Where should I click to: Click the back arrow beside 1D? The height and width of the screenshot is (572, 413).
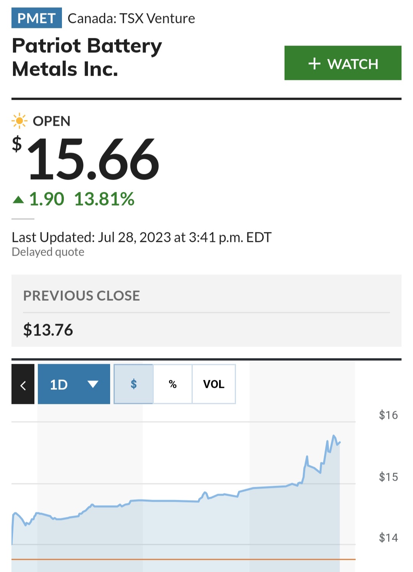click(23, 384)
